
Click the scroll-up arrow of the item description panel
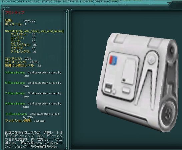tap(66, 12)
